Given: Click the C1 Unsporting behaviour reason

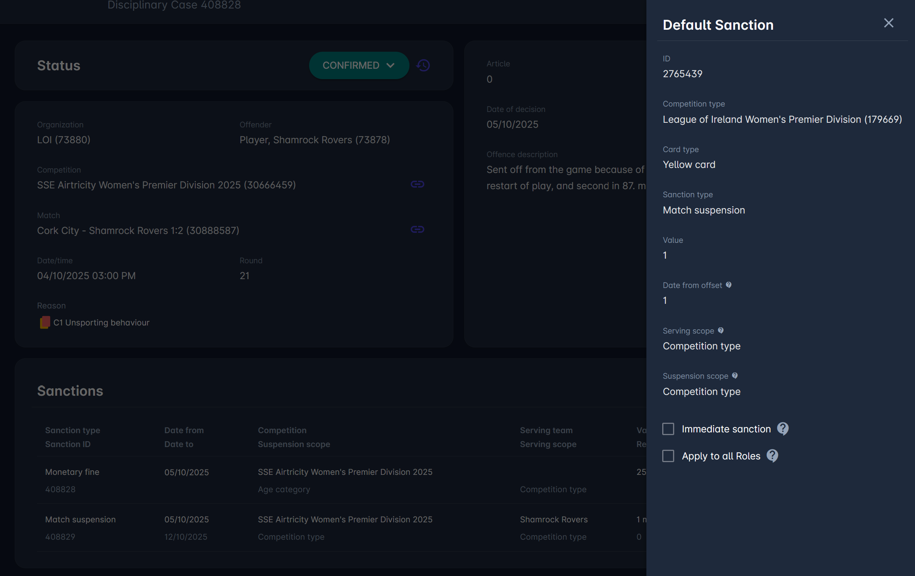Looking at the screenshot, I should 101,322.
